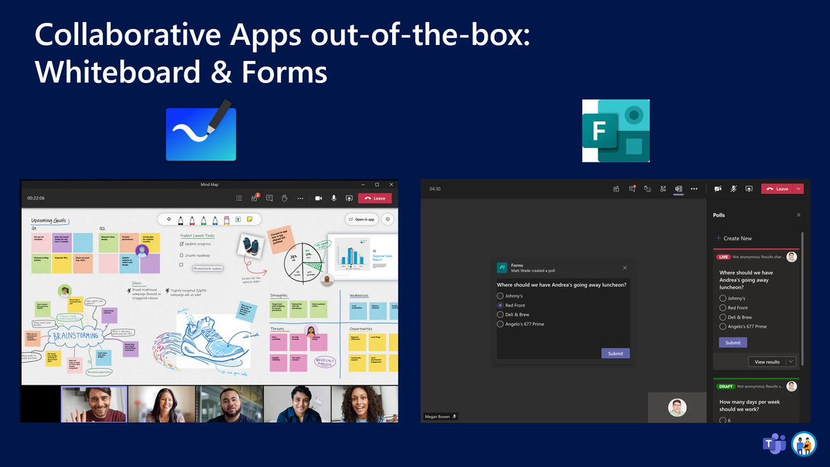This screenshot has height=467, width=830.
Task: Show participants in poll meeting toolbar
Action: coord(616,188)
